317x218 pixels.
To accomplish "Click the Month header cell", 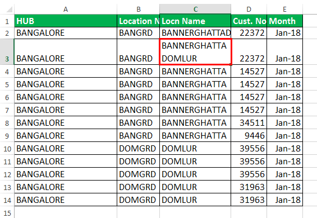I will [x=284, y=21].
